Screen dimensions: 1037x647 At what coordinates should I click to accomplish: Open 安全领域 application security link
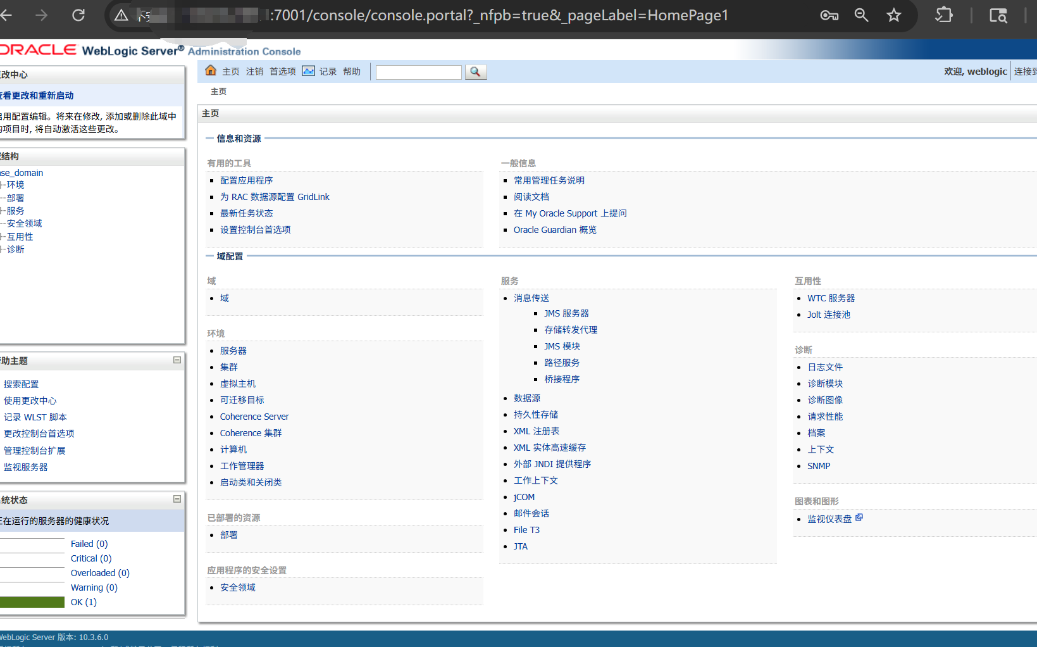[237, 587]
